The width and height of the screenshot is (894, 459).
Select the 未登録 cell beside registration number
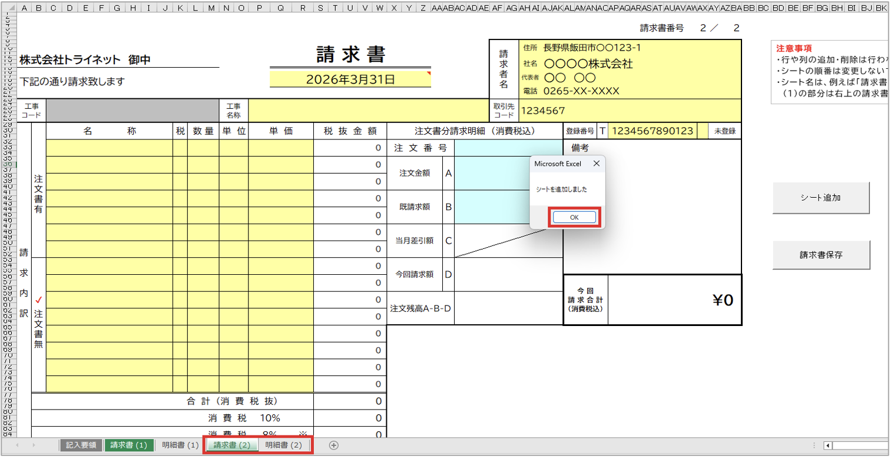tap(725, 131)
